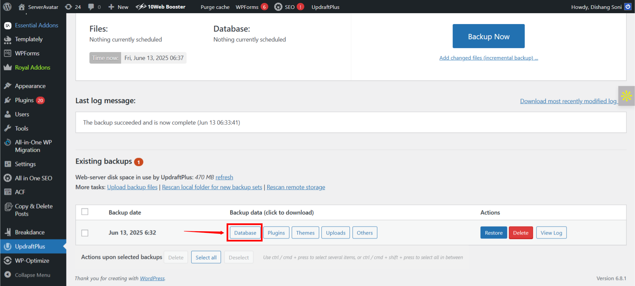Open the 10Web Booster toolbar item
This screenshot has width=635, height=286.
click(x=161, y=7)
